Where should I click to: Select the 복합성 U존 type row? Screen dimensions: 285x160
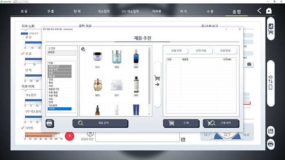[59, 66]
